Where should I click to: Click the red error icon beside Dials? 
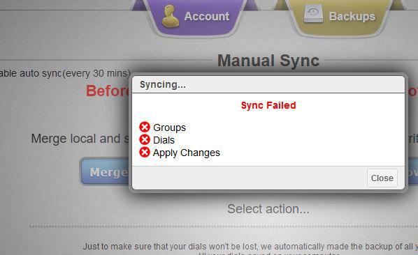(145, 139)
